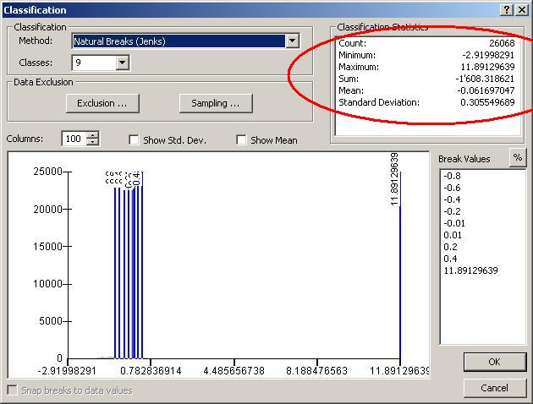Click x-axis label 4.485656738
Viewport: 533px width, 404px height.
(x=234, y=371)
